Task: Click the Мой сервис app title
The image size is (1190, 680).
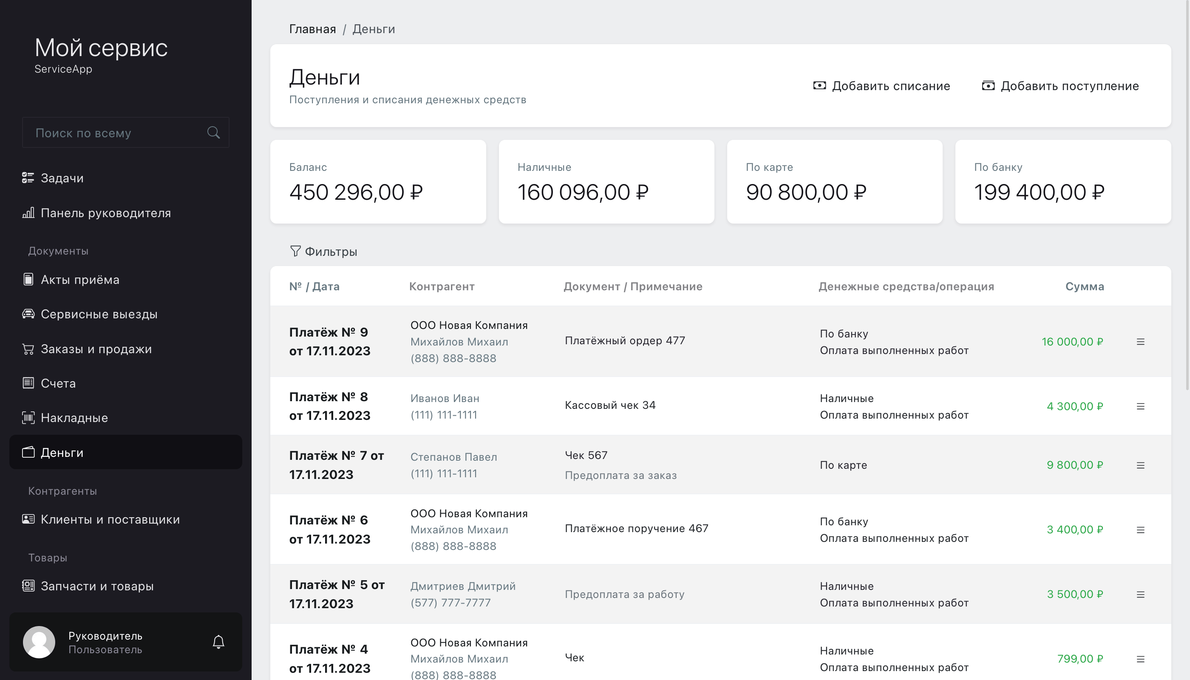Action: 101,48
